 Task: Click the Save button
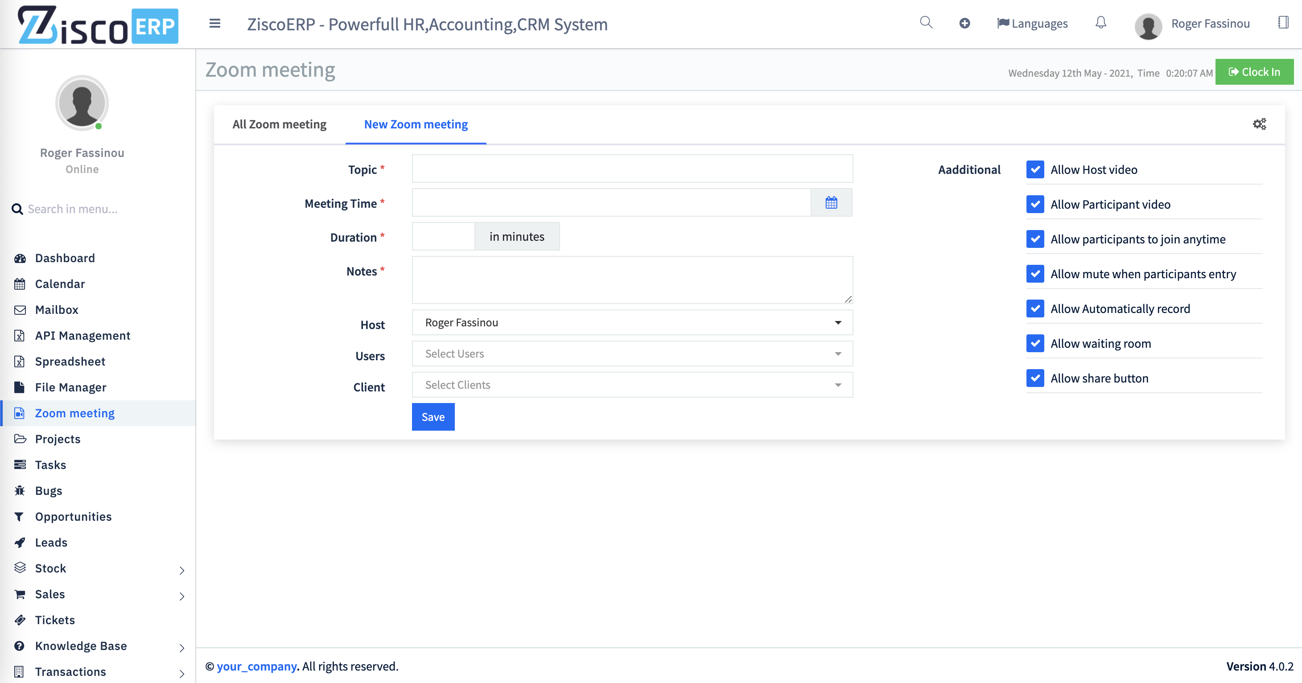[433, 417]
